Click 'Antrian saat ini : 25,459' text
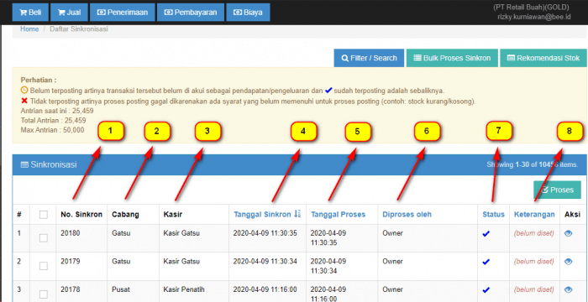Screen dimensions: 588x302 point(57,111)
